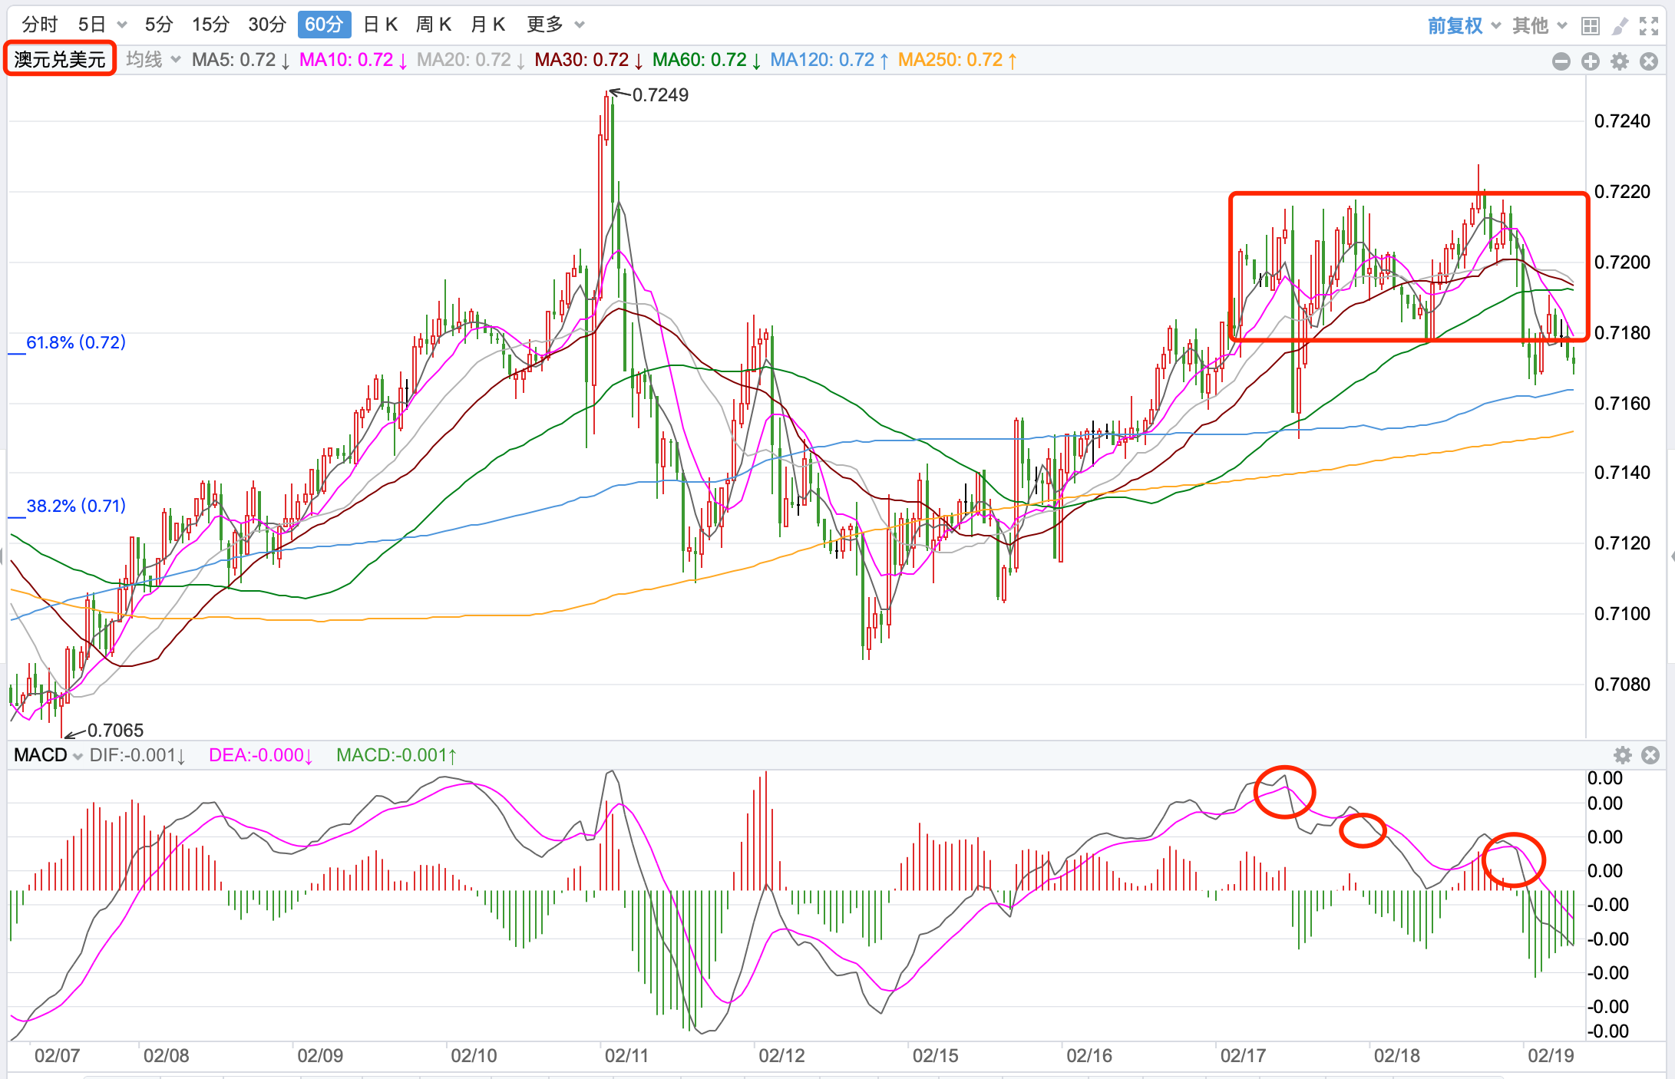Open the grid layout icon
The height and width of the screenshot is (1079, 1675).
pos(1591,26)
